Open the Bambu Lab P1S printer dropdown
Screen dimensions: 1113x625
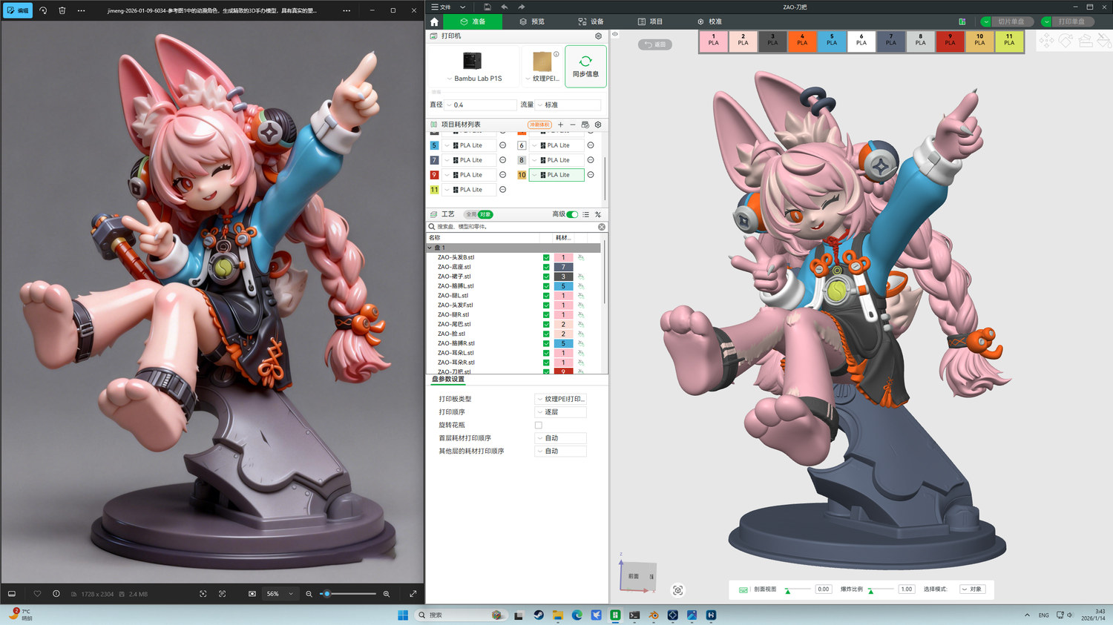click(473, 79)
